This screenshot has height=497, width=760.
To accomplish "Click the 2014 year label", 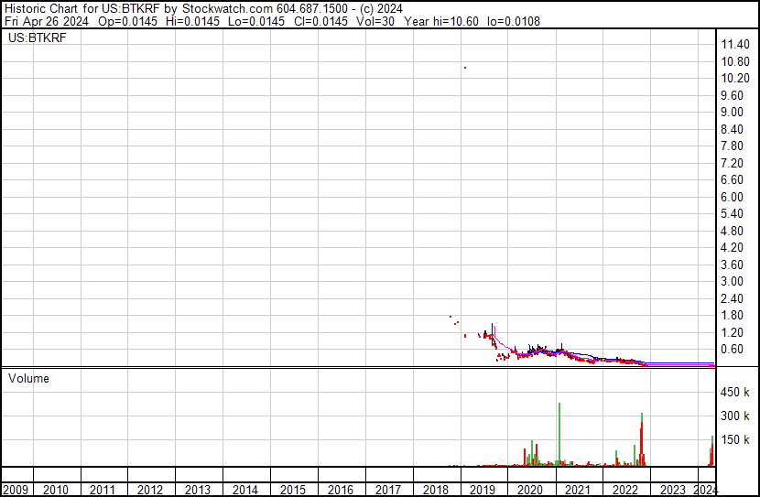I will point(245,490).
